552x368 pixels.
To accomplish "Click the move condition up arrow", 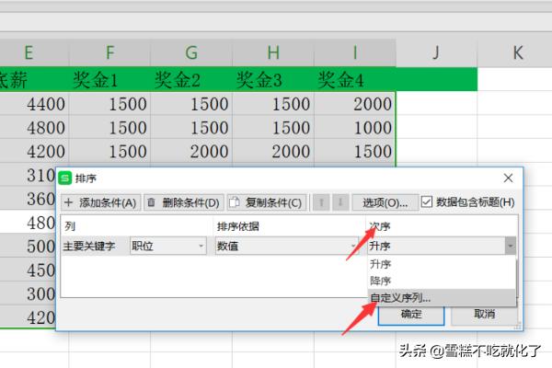I will (x=321, y=201).
